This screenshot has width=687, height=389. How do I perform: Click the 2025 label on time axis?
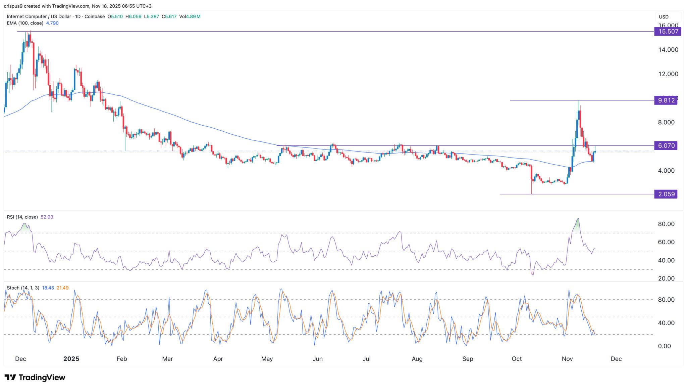(71, 359)
